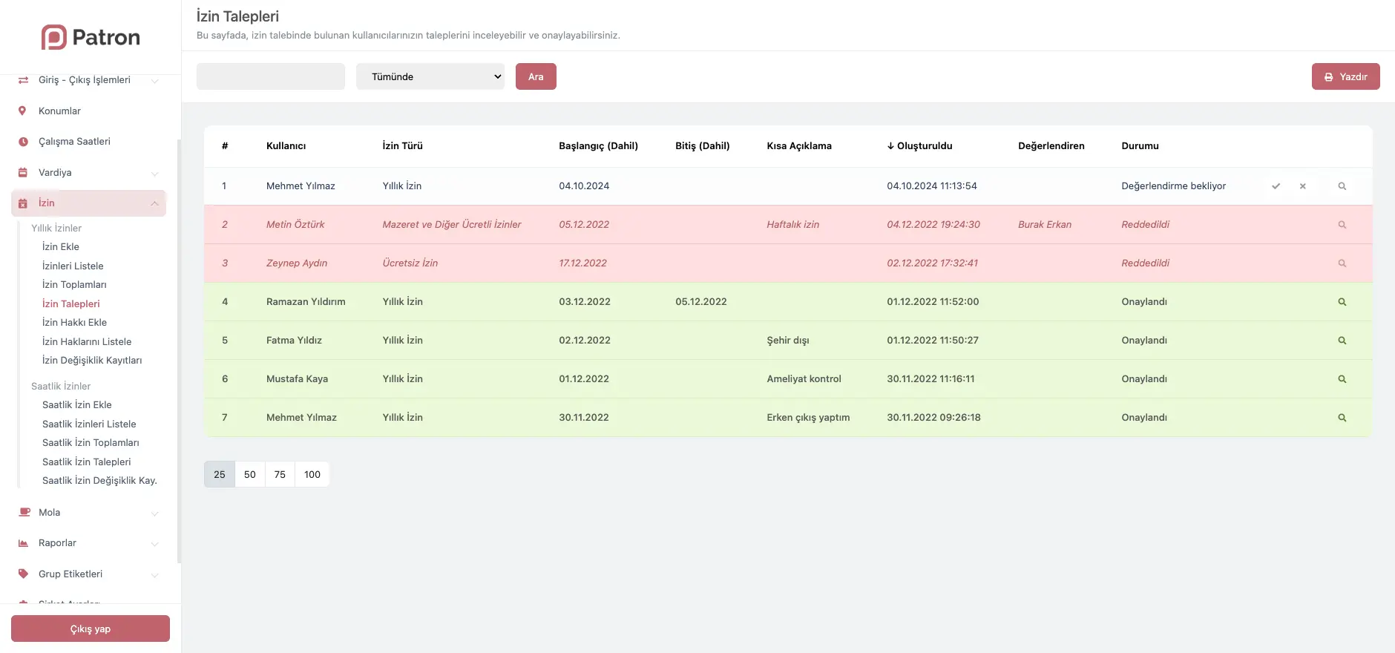Viewport: 1395px width, 653px height.
Task: Set page size to 50 rows
Action: (250, 474)
